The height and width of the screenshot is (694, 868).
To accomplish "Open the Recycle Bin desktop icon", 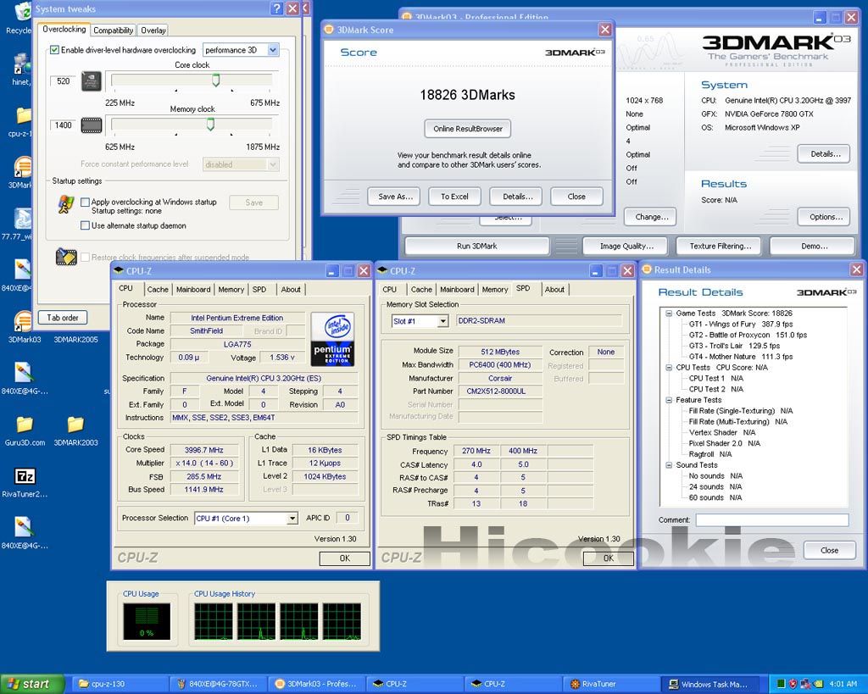I will [x=22, y=12].
